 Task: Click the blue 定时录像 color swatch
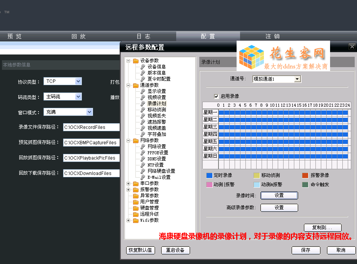(209, 175)
